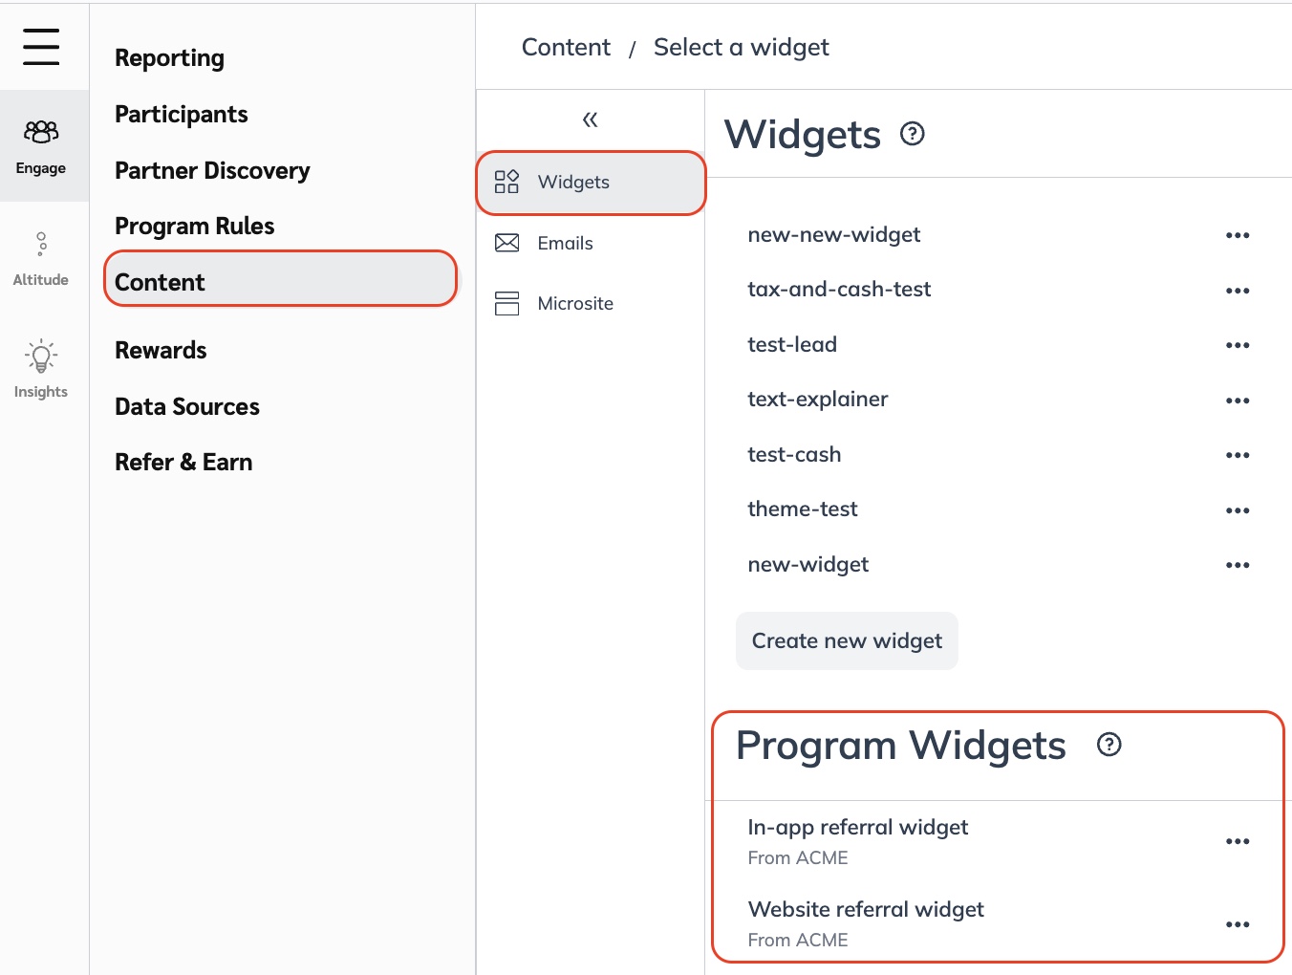Open Program Rules menu item

click(194, 227)
